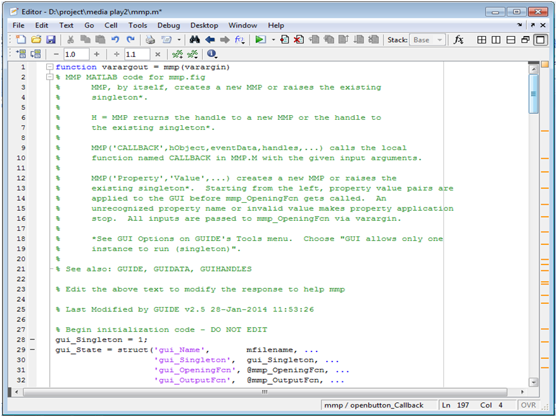This screenshot has height=417, width=557.
Task: Click the Print icon in toolbar
Action: (150, 39)
